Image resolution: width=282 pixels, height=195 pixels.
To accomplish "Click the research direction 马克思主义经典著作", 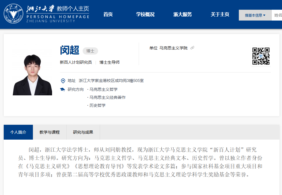I will 108,97.
